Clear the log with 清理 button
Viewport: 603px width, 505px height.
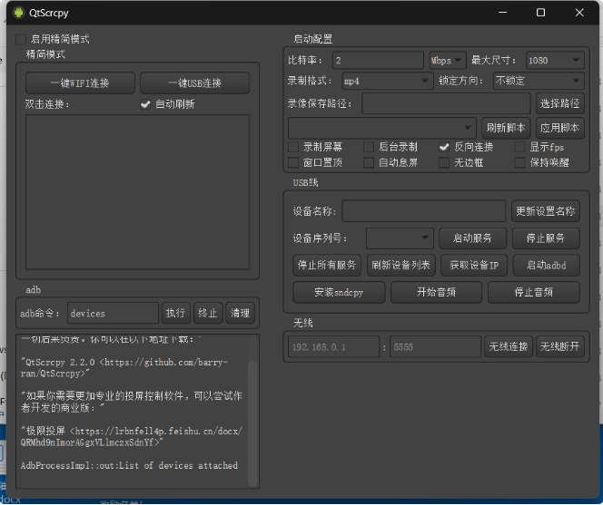240,313
